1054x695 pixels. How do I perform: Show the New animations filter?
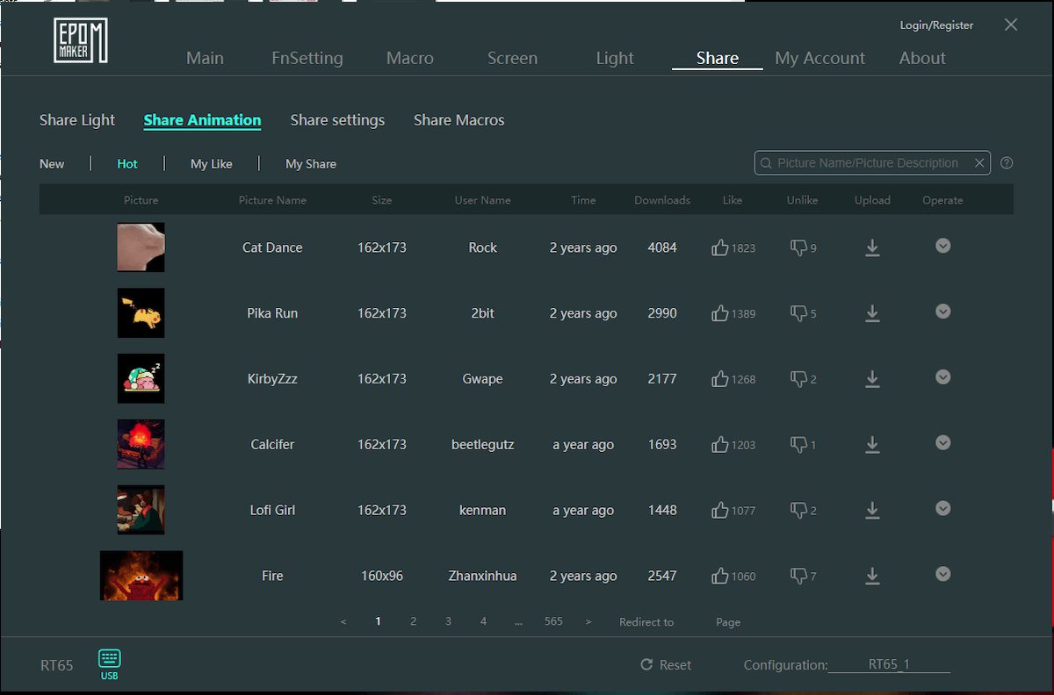[x=52, y=164]
